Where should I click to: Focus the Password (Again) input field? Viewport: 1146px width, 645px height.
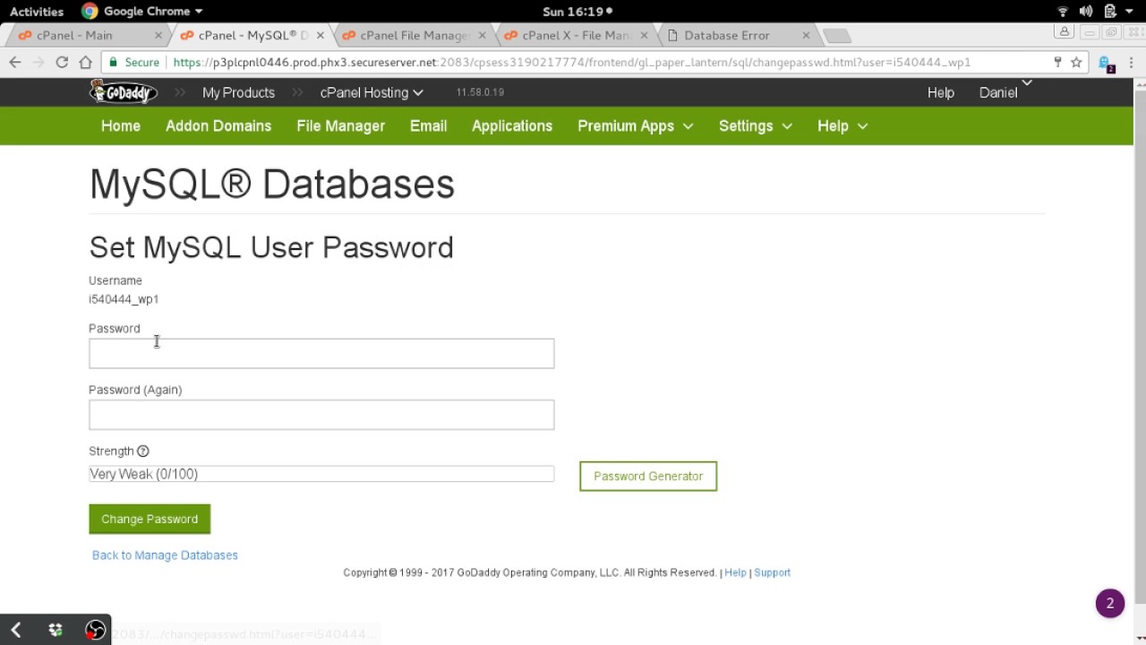pos(321,415)
